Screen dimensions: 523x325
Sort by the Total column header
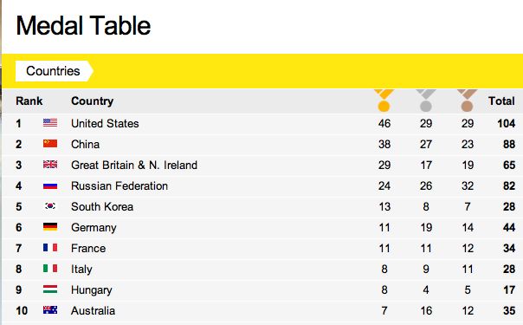click(x=501, y=101)
